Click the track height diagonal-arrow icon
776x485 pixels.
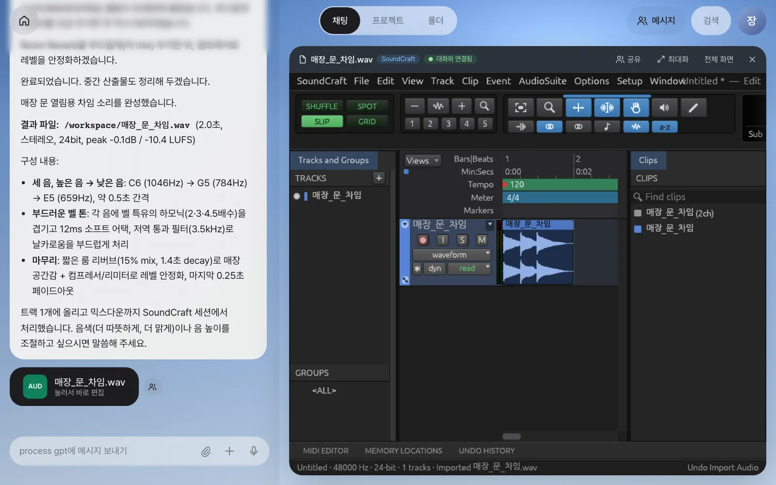pos(405,280)
